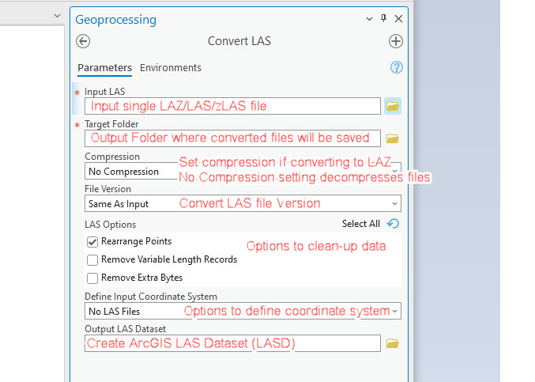Browse for Input LAS file folder icon

click(x=392, y=105)
